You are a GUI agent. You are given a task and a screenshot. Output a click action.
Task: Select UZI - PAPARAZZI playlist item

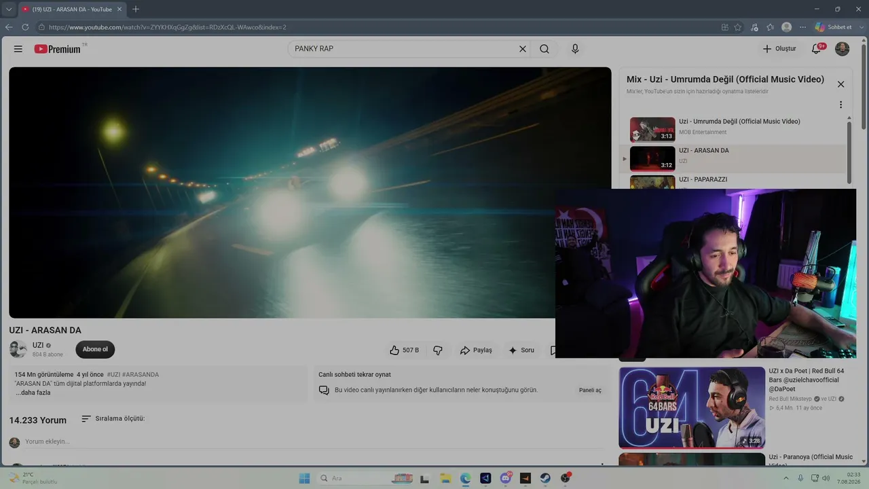(x=734, y=181)
